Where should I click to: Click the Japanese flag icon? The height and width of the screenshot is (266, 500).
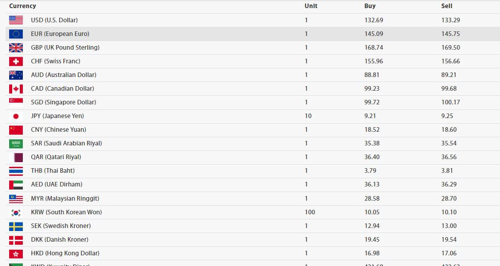click(16, 116)
